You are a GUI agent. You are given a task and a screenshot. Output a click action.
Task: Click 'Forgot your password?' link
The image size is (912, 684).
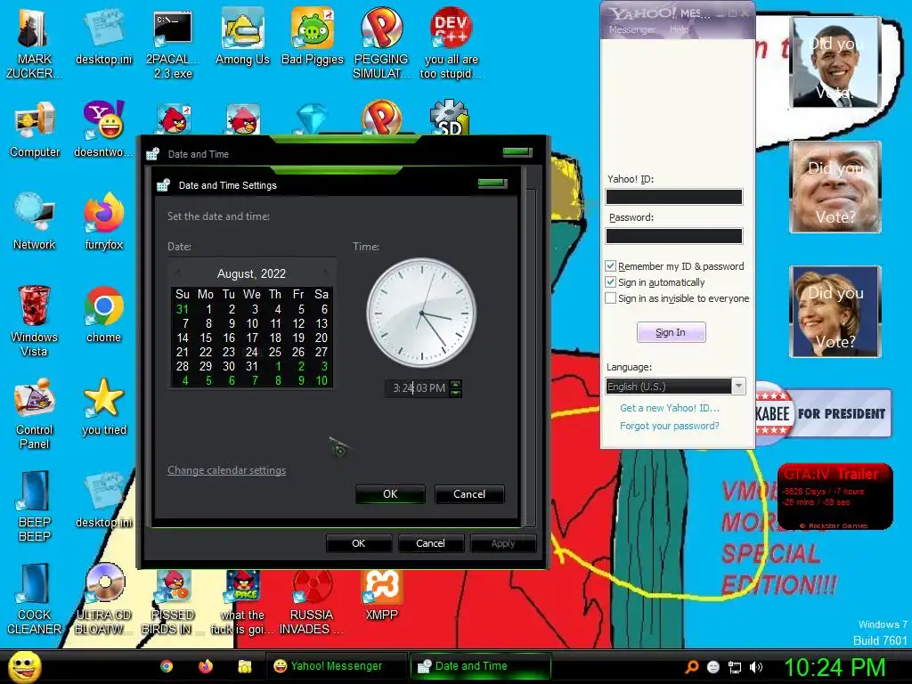[x=670, y=426]
